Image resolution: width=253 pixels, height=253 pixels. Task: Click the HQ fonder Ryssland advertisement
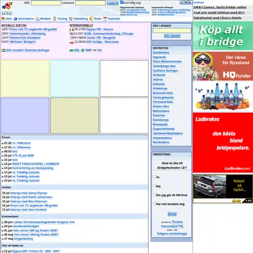(x=223, y=66)
